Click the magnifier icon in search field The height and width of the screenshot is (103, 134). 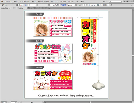(x=110, y=2)
